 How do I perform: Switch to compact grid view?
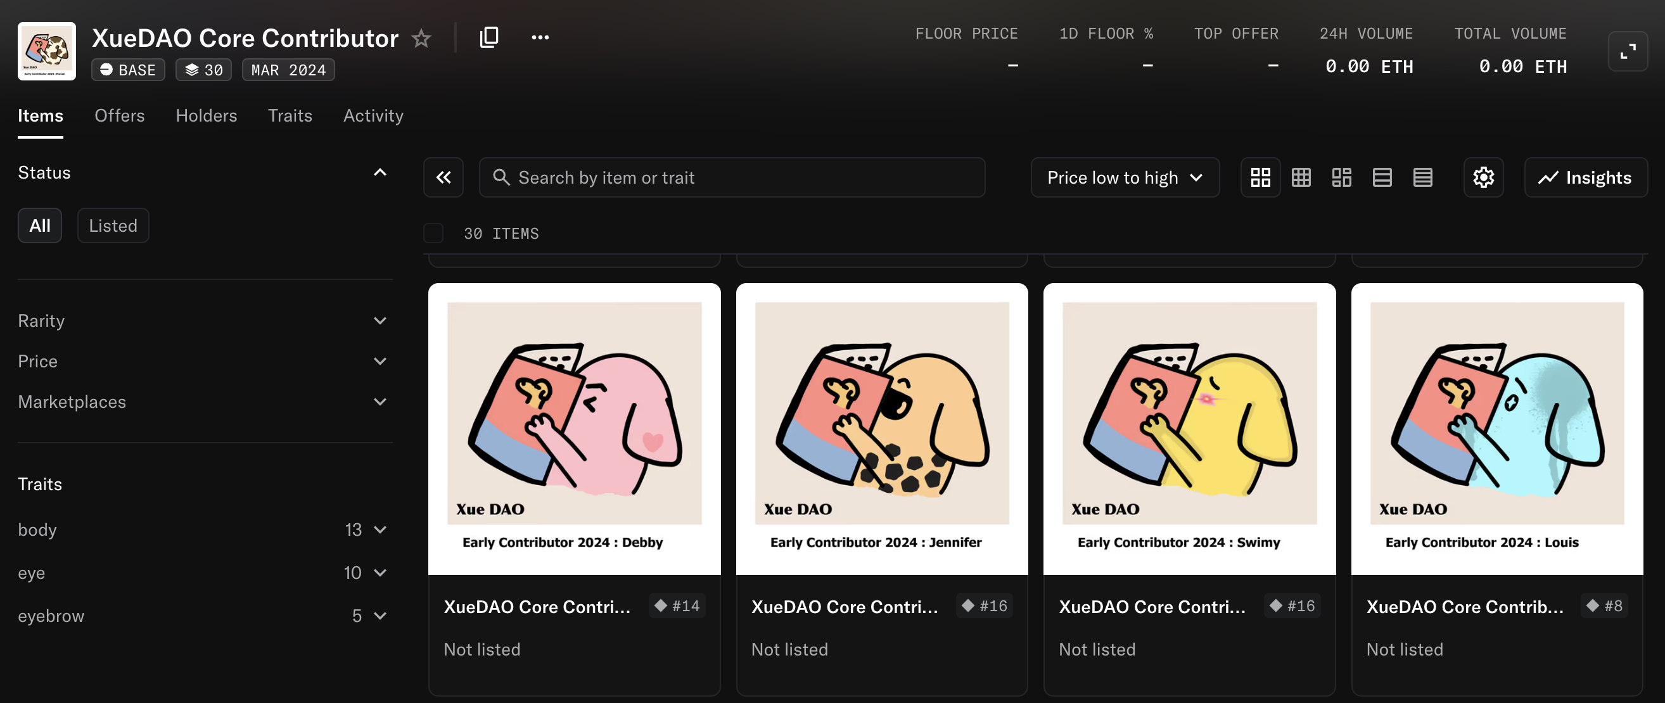click(x=1301, y=177)
